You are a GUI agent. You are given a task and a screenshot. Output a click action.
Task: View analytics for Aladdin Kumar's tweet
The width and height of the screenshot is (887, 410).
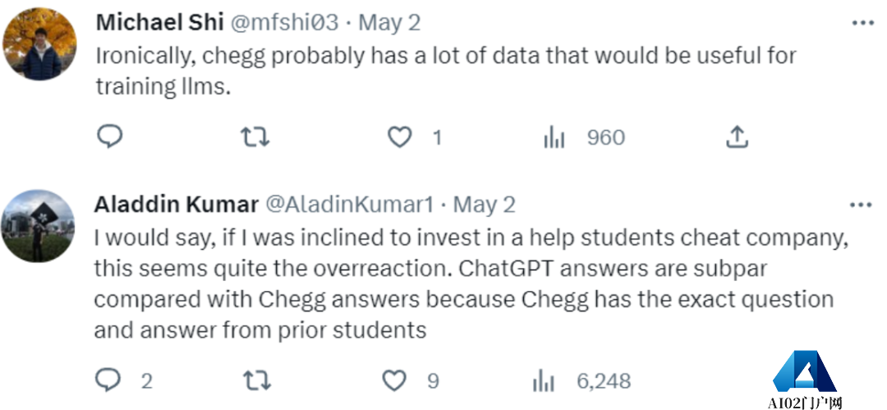(x=543, y=380)
